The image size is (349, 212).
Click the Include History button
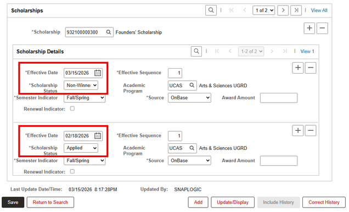pos(278,202)
